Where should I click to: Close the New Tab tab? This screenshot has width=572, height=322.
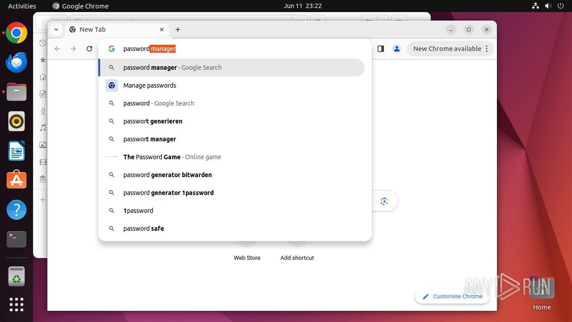pyautogui.click(x=162, y=30)
